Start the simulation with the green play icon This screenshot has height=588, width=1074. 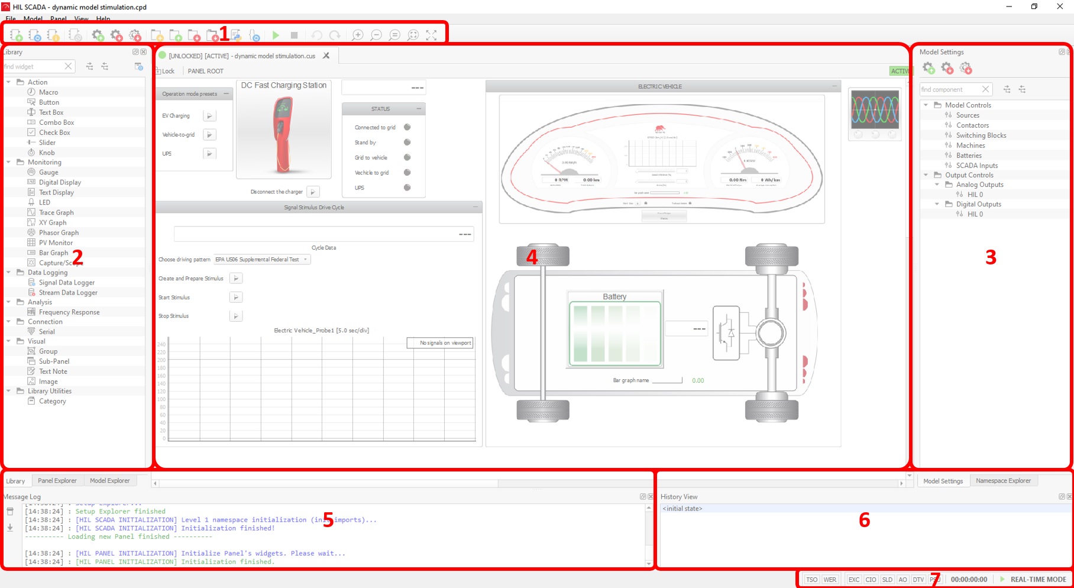[x=276, y=35]
